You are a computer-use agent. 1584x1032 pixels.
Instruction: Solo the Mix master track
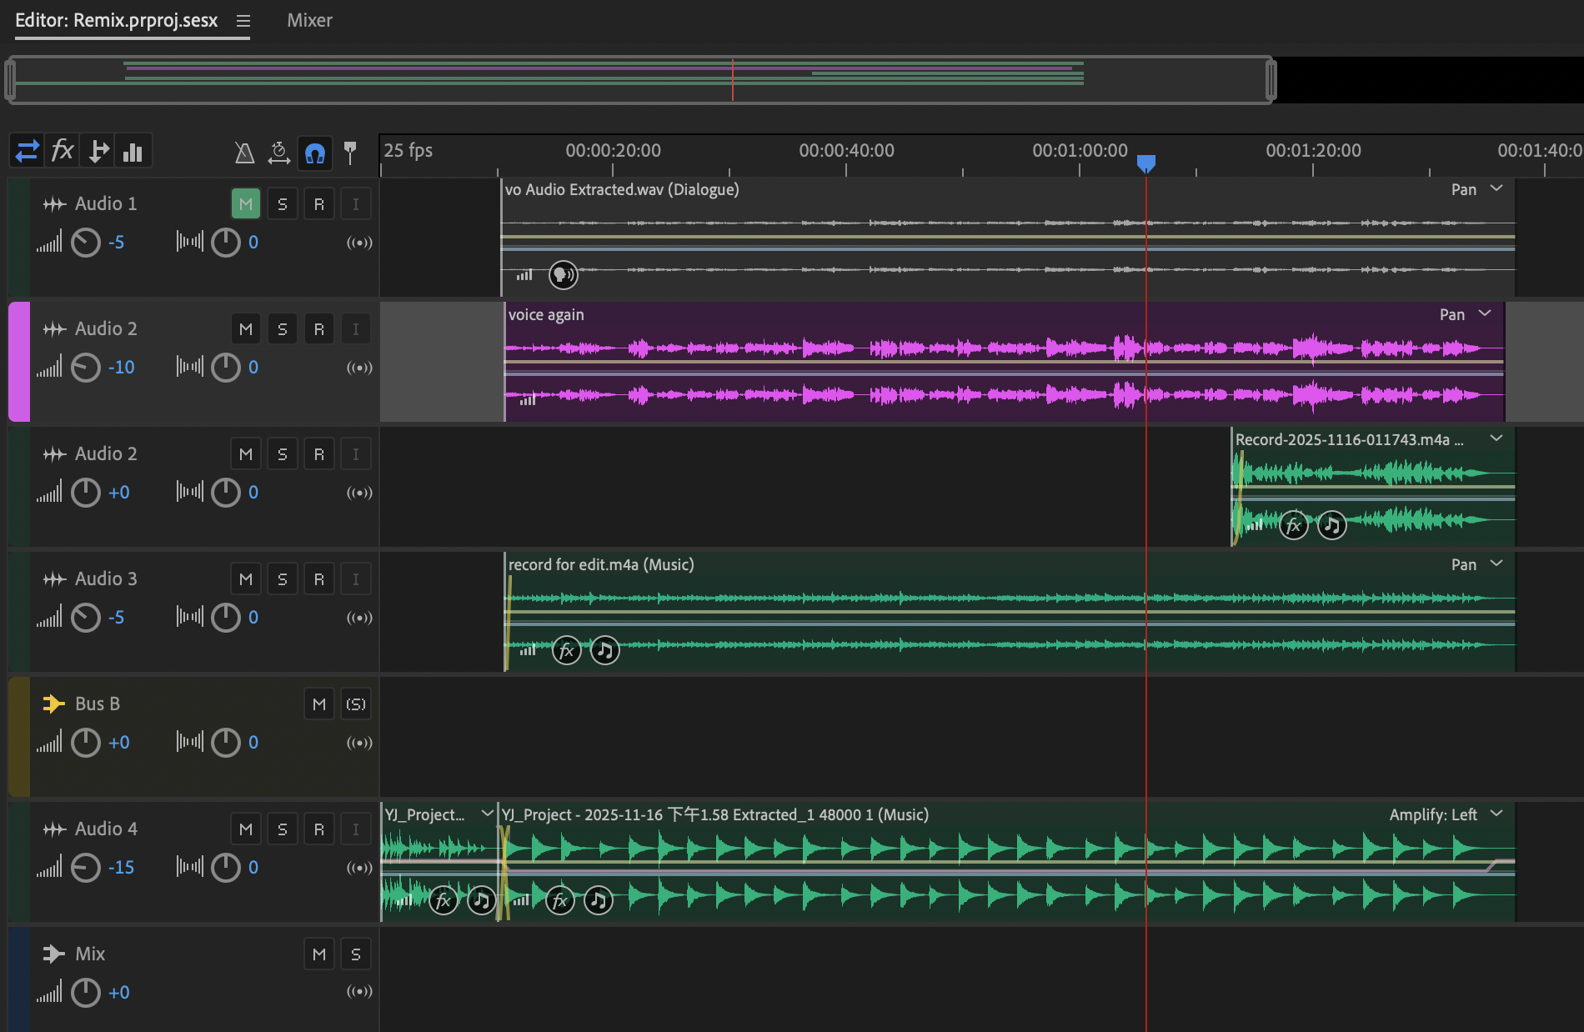click(356, 954)
